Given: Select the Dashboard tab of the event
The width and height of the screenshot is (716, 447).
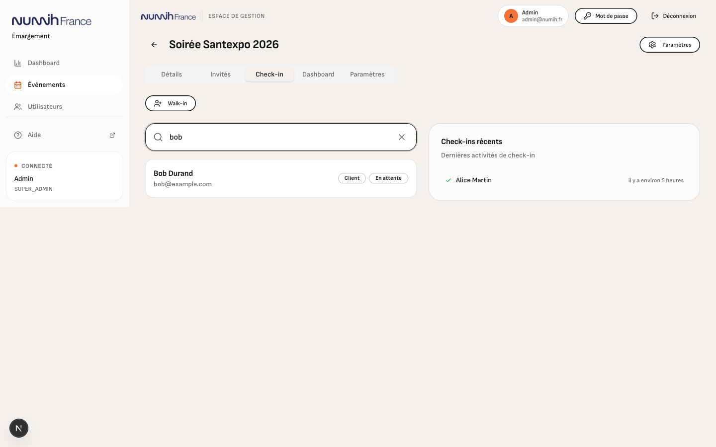Looking at the screenshot, I should [x=318, y=74].
